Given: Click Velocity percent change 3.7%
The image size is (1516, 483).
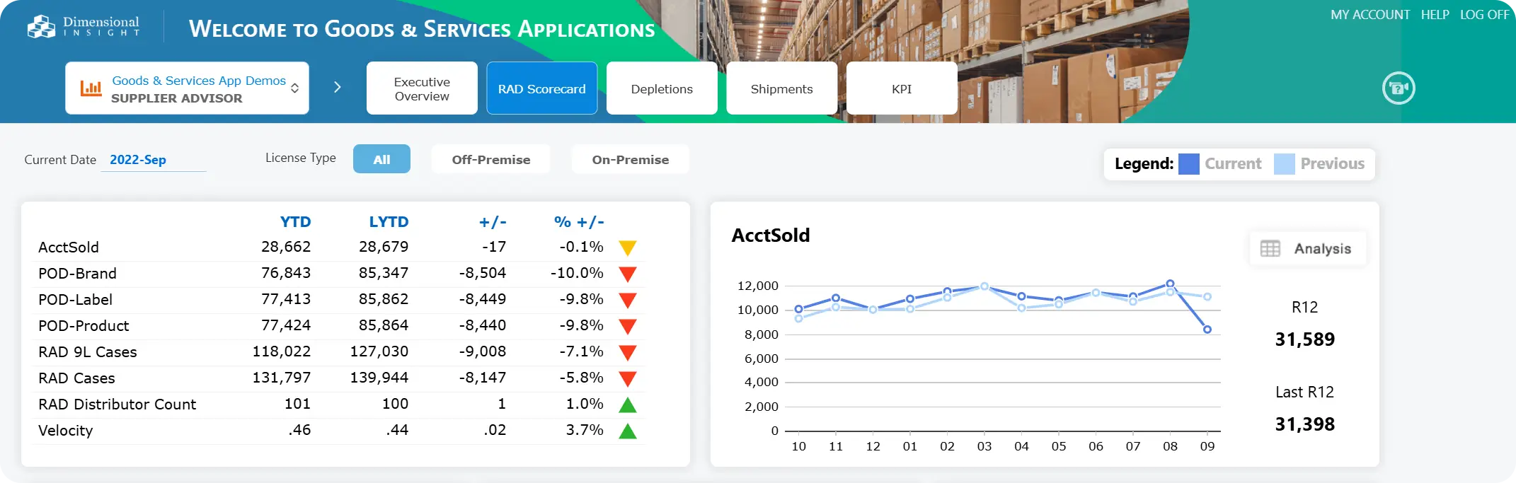Looking at the screenshot, I should [585, 430].
